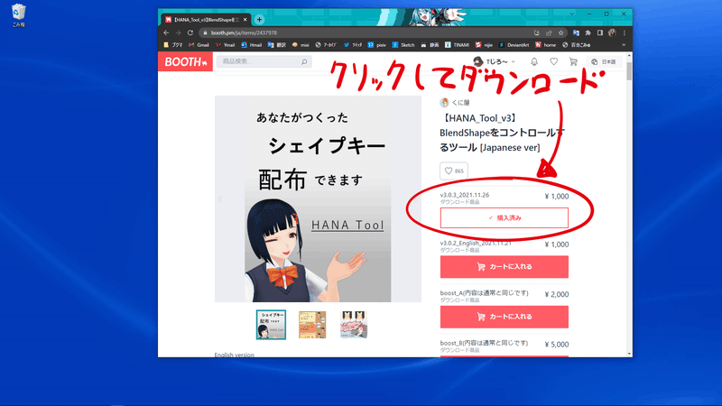Click the boost_B variation label
The height and width of the screenshot is (406, 722).
pyautogui.click(x=484, y=343)
